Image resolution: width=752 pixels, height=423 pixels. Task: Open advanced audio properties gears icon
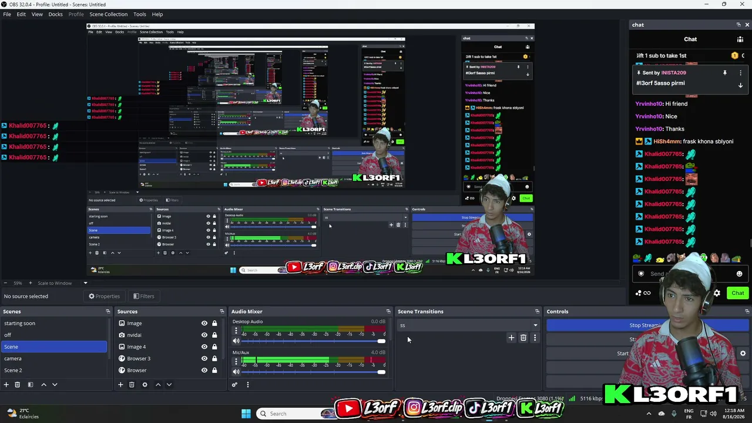pyautogui.click(x=234, y=385)
